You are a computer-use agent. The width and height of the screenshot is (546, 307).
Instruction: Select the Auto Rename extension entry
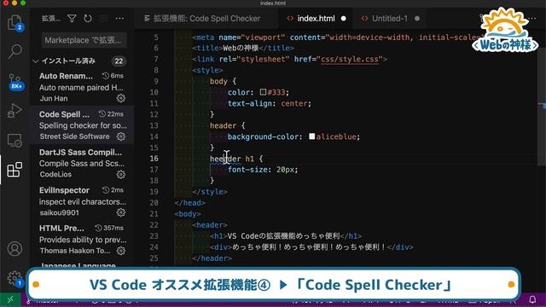click(x=82, y=87)
